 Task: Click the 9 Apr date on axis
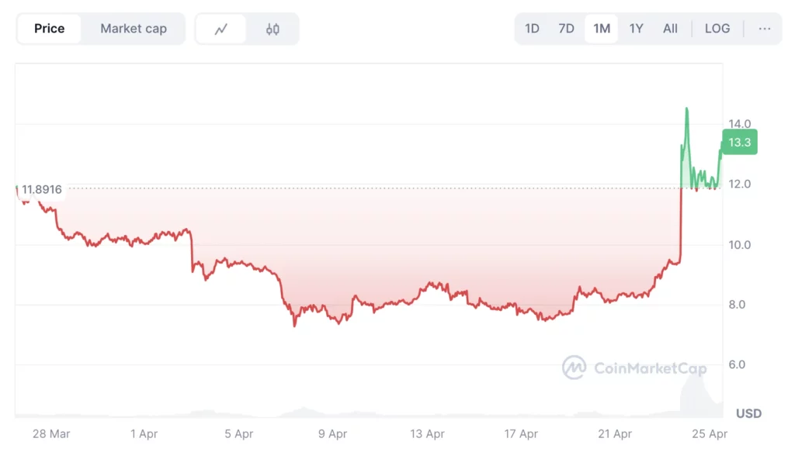pos(332,433)
